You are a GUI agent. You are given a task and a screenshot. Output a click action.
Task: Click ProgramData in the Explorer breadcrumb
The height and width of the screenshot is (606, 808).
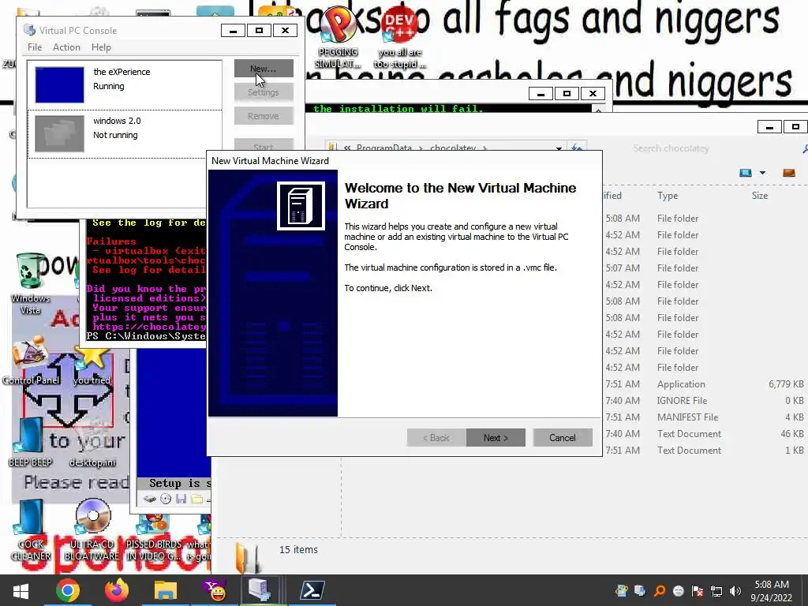click(384, 148)
